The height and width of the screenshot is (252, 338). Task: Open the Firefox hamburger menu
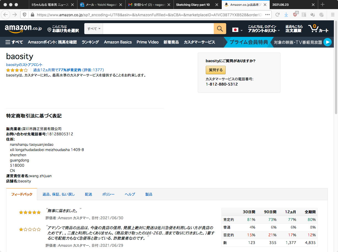coord(333,15)
